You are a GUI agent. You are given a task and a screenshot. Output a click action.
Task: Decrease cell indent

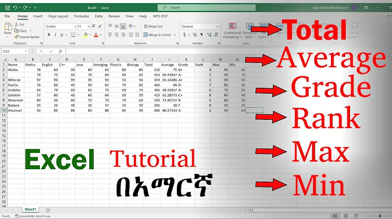[131, 35]
